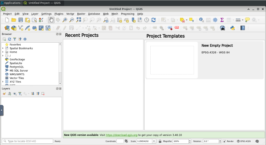Image resolution: width=266 pixels, height=145 pixels.
Task: Open the log messages speech bubble icon
Action: pos(257,141)
